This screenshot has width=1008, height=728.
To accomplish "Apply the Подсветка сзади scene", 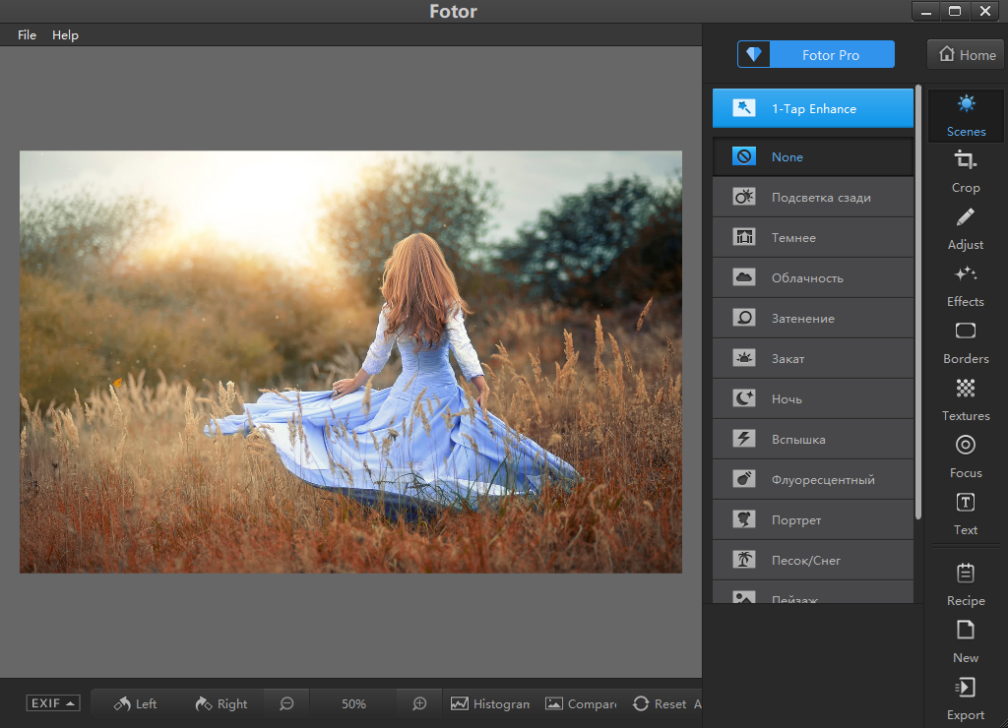I will (813, 197).
